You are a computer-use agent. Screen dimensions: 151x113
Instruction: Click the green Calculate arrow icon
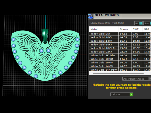pyautogui.click(x=131, y=94)
